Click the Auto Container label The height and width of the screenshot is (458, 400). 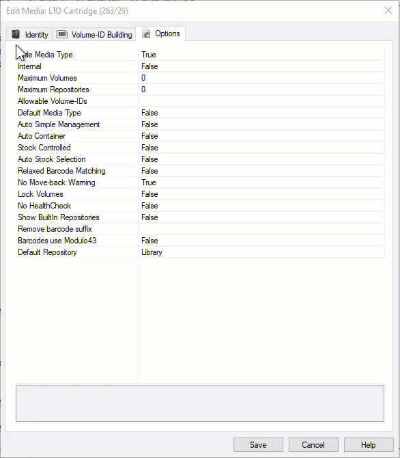pyautogui.click(x=42, y=136)
